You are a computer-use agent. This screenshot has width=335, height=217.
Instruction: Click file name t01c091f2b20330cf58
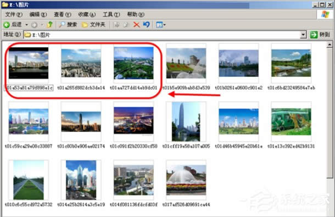click(133, 146)
